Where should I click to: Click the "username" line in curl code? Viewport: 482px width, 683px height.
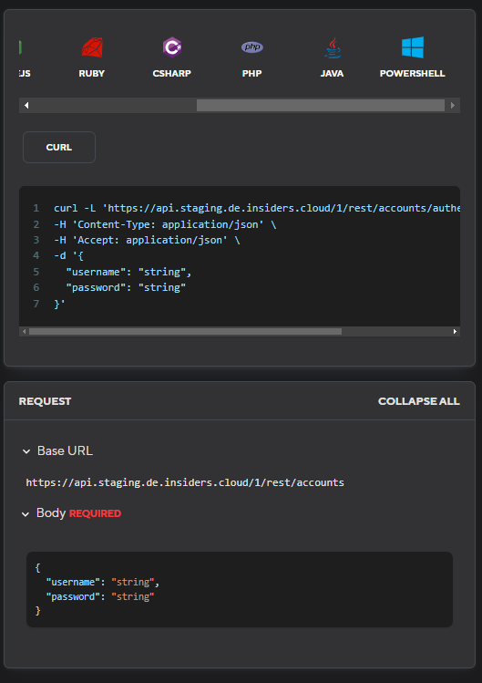128,272
